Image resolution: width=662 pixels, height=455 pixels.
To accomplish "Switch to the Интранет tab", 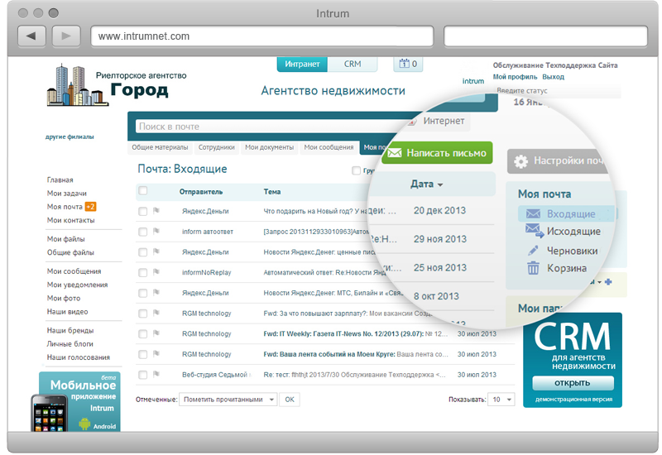I will click(x=302, y=64).
